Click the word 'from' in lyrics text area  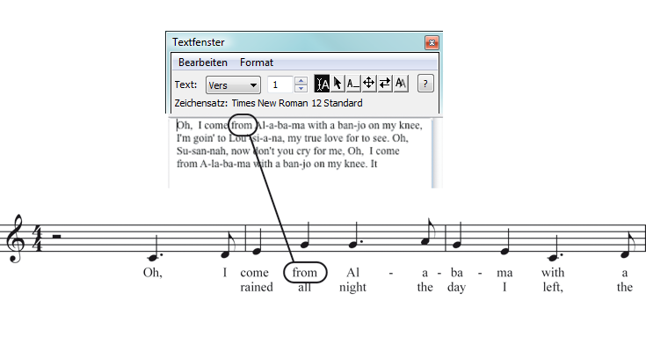(242, 126)
